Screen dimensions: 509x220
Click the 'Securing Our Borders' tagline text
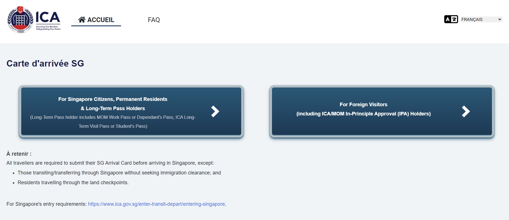point(48,28)
